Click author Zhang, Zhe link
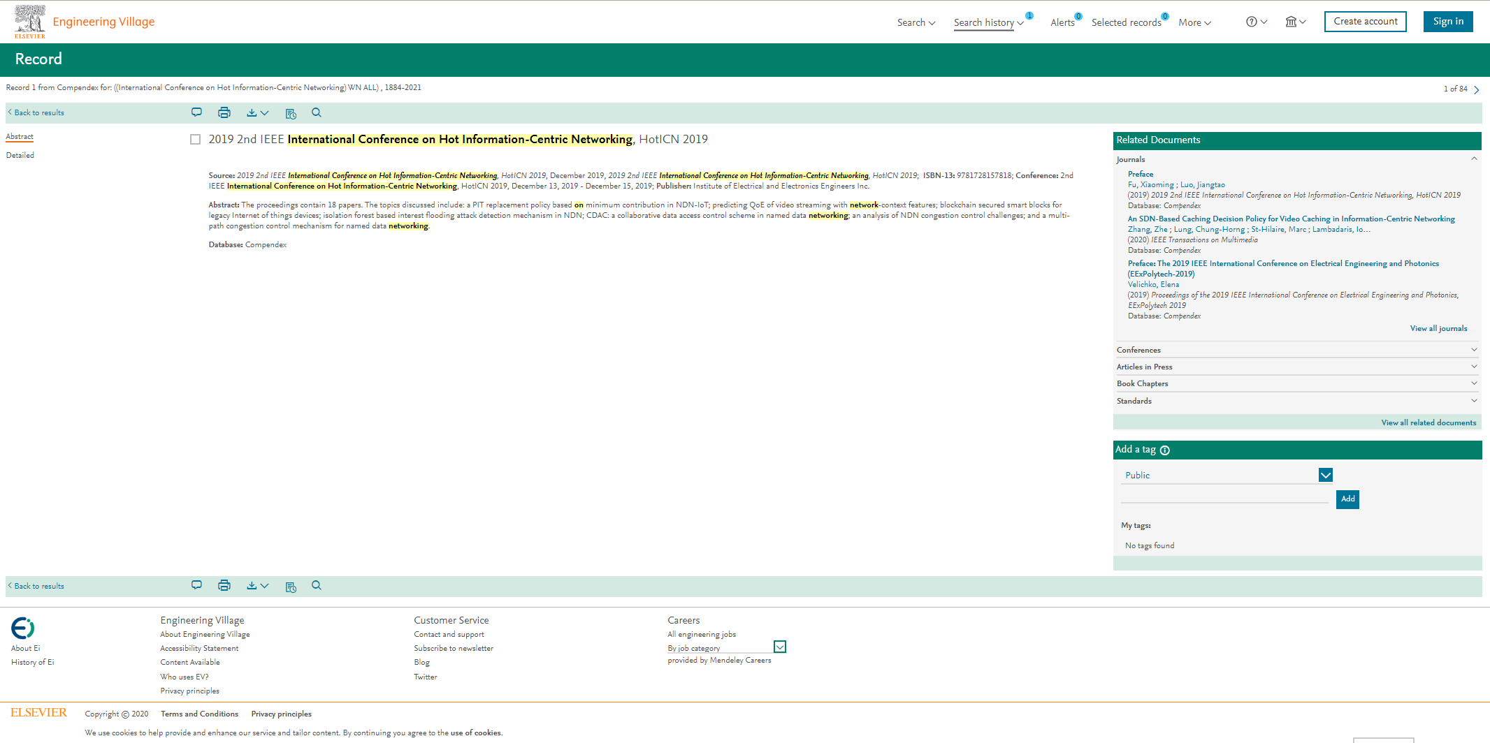Image resolution: width=1490 pixels, height=743 pixels. coord(1148,229)
